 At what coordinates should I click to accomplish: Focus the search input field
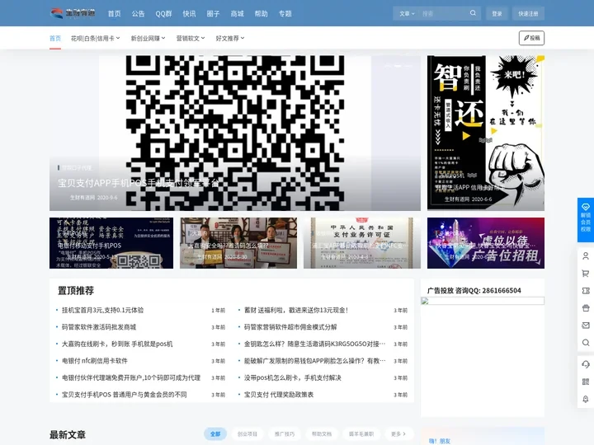pyautogui.click(x=443, y=14)
